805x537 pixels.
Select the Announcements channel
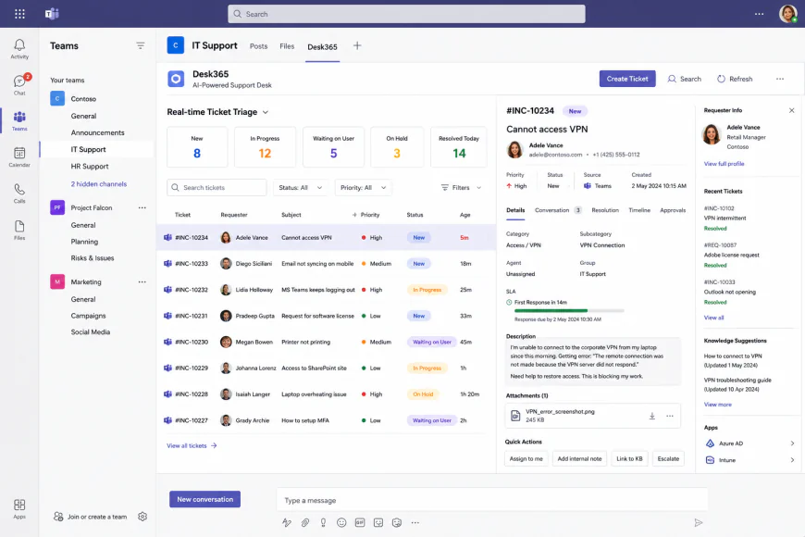click(x=97, y=132)
